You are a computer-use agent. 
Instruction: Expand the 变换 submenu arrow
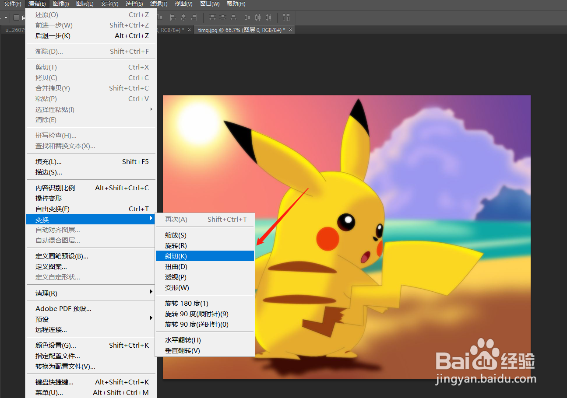151,218
